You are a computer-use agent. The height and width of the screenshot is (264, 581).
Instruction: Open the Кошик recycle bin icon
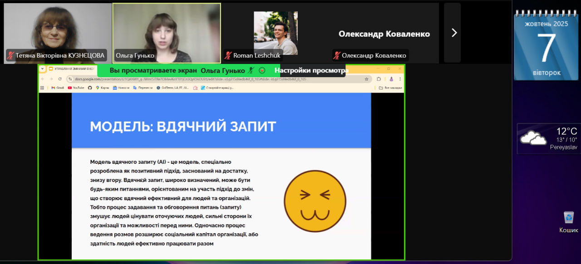[568, 218]
